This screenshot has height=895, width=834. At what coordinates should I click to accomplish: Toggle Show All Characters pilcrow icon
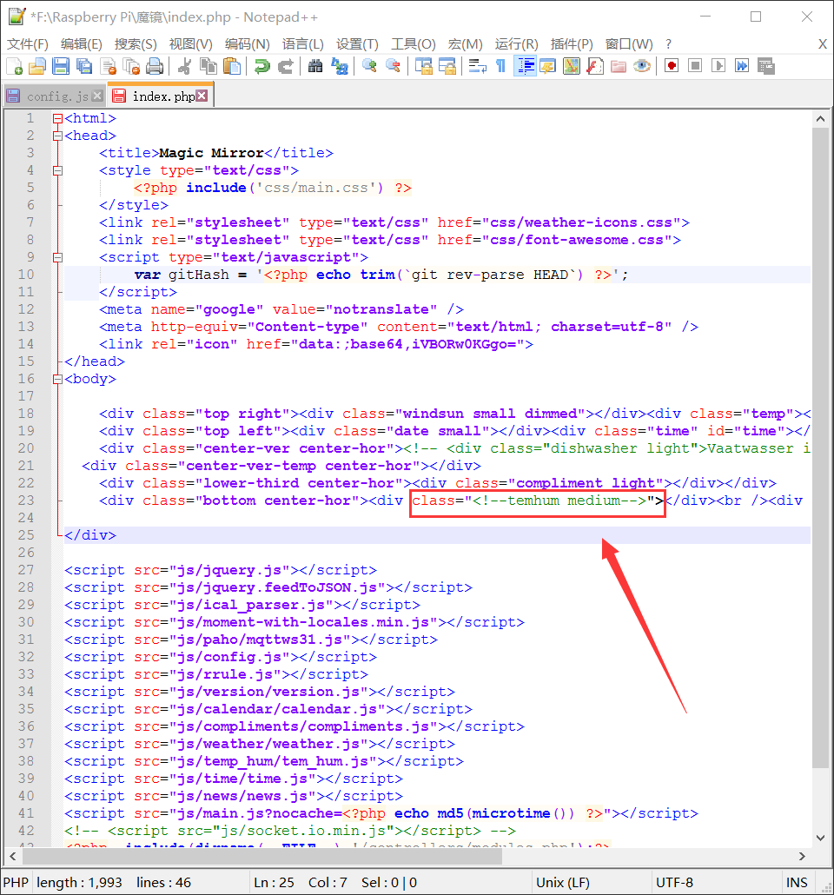coord(500,66)
